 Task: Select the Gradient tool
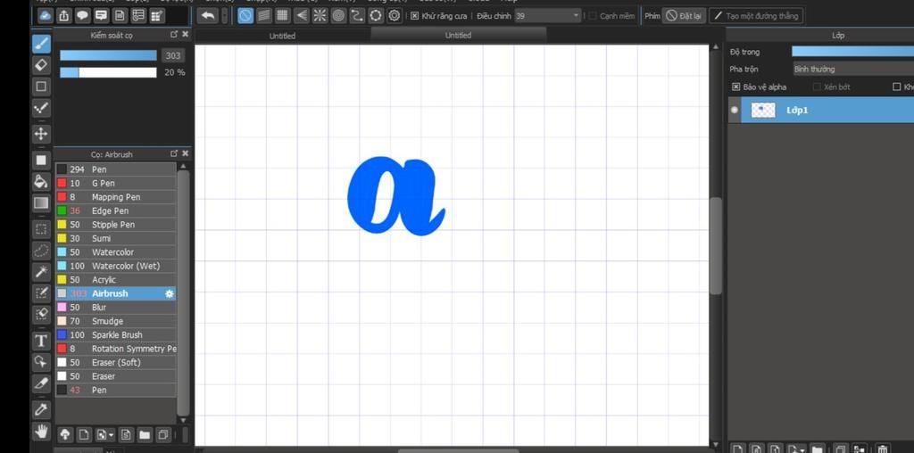(41, 202)
